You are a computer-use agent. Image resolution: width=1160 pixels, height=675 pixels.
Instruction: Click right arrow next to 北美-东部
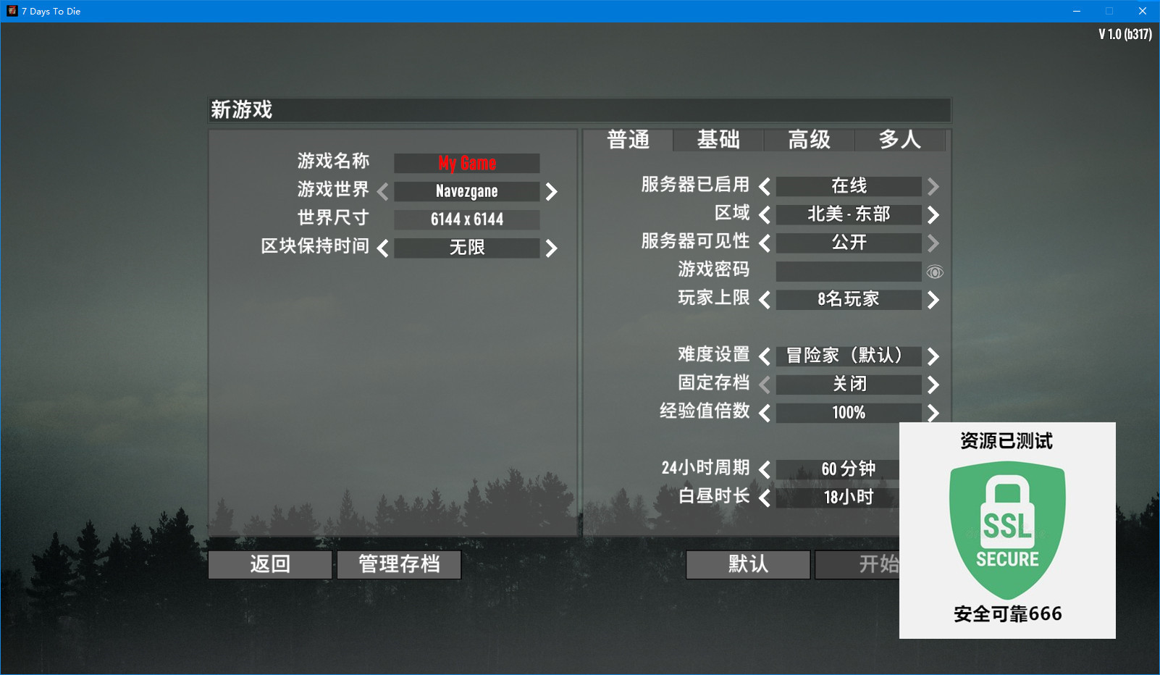[x=933, y=215]
